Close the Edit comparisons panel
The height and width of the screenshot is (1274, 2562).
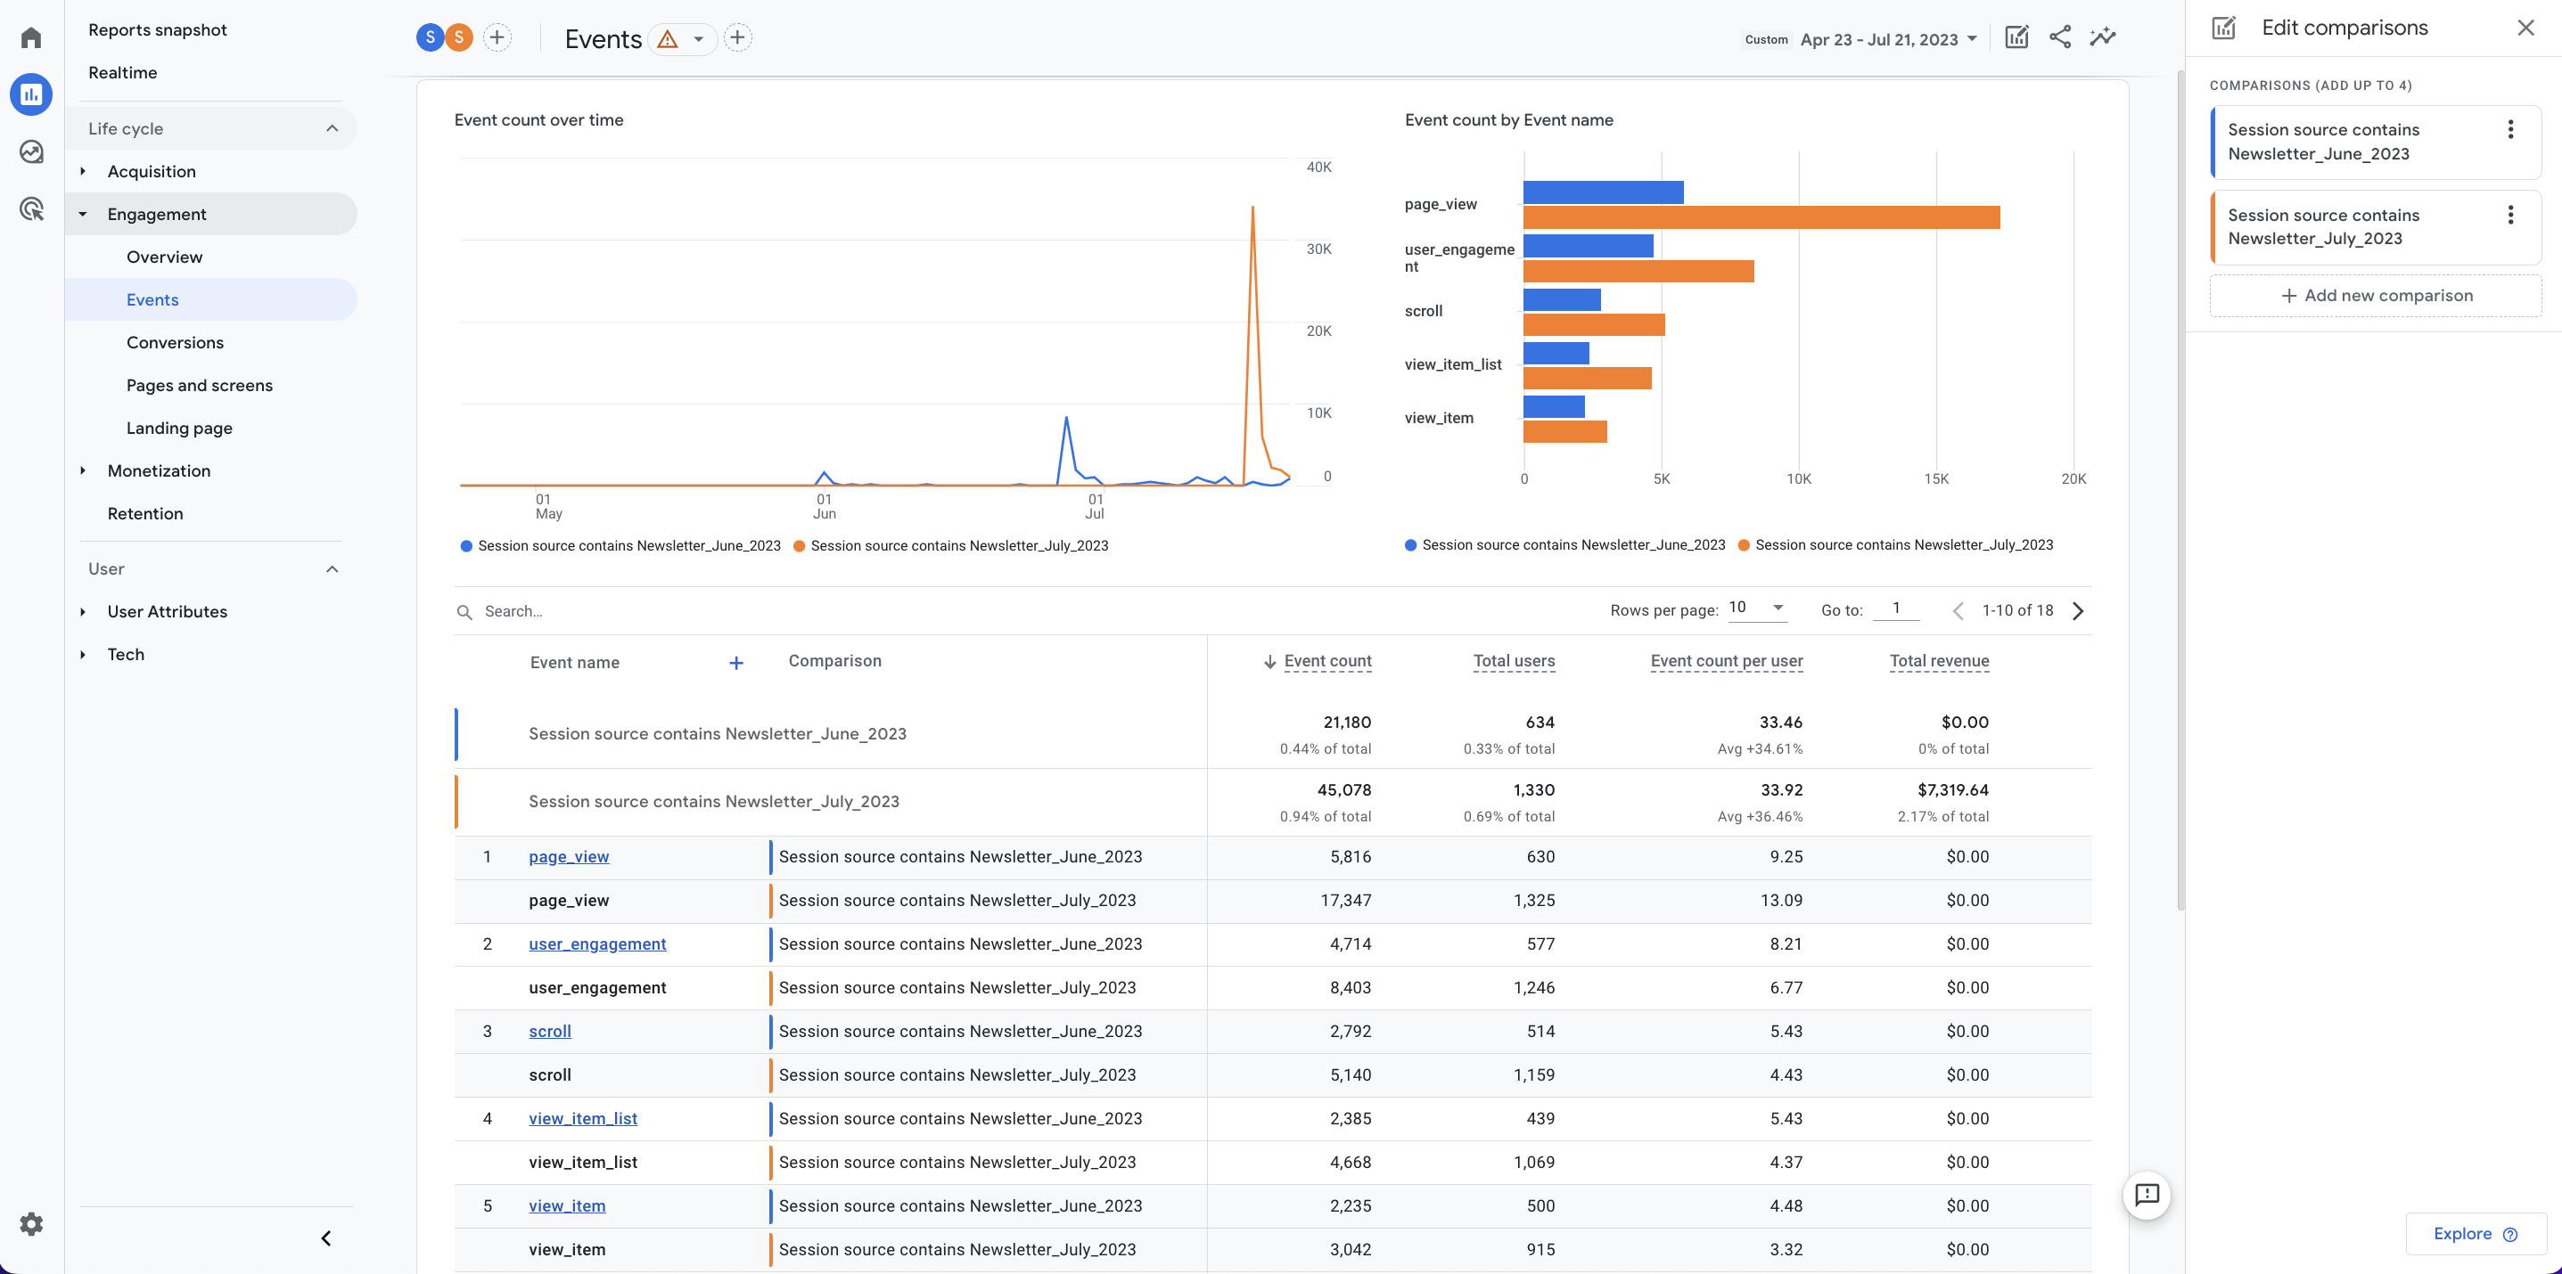(x=2525, y=28)
